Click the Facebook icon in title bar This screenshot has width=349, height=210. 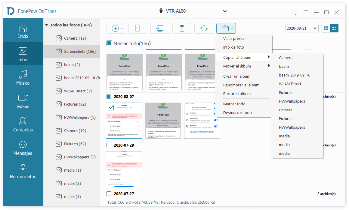click(x=284, y=12)
